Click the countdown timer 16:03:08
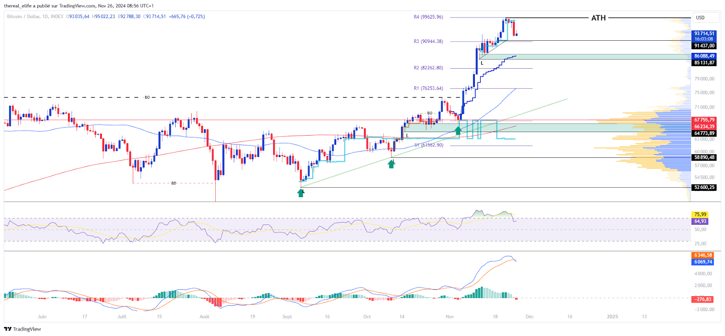Screen dimensions: 725x336 [704, 39]
